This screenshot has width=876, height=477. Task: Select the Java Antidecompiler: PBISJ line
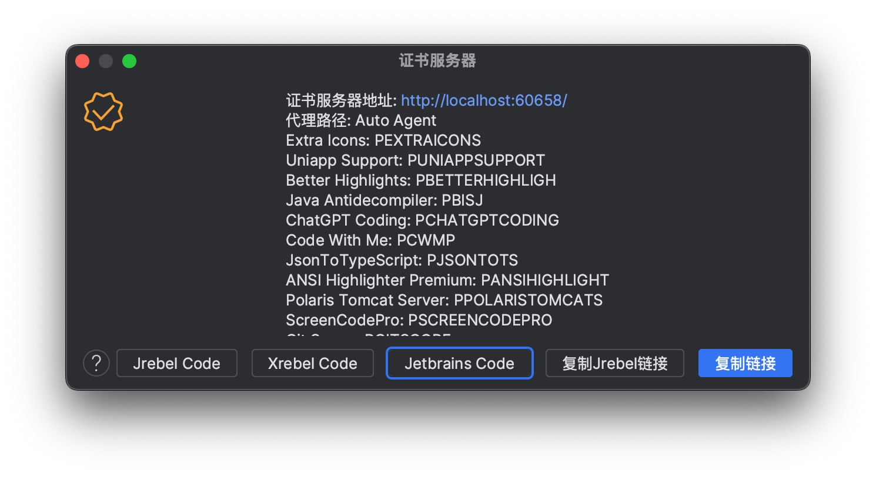[x=384, y=200]
